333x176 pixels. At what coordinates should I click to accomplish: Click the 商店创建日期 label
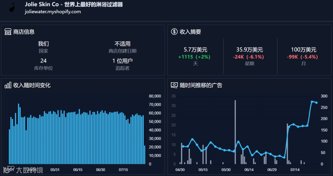pyautogui.click(x=122, y=51)
